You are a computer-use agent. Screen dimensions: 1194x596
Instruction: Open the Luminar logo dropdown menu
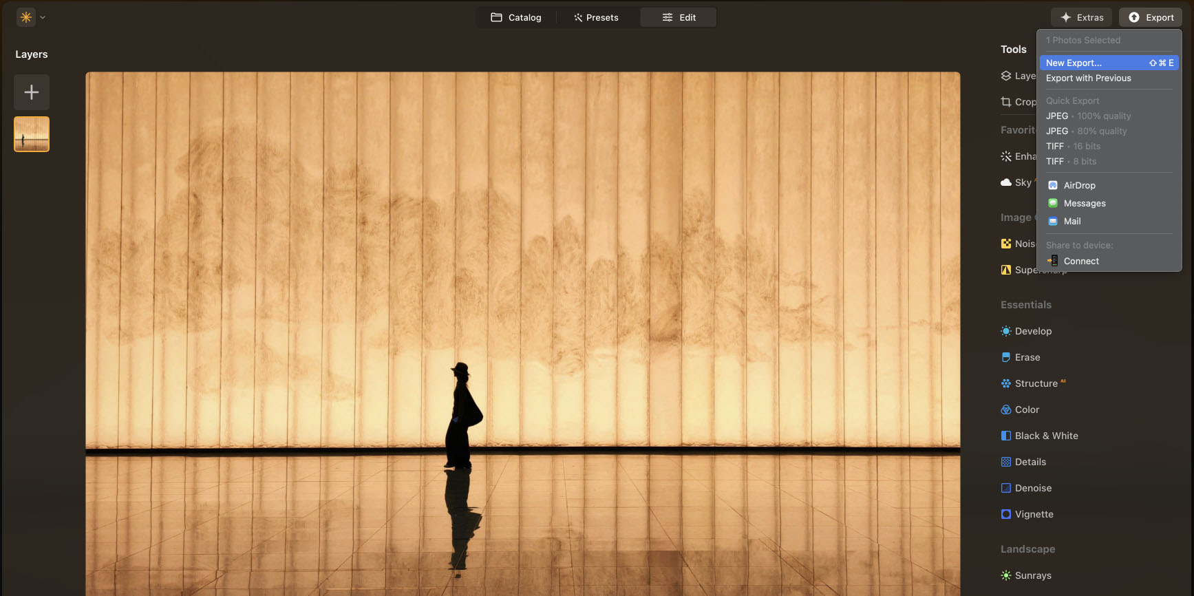pos(31,17)
